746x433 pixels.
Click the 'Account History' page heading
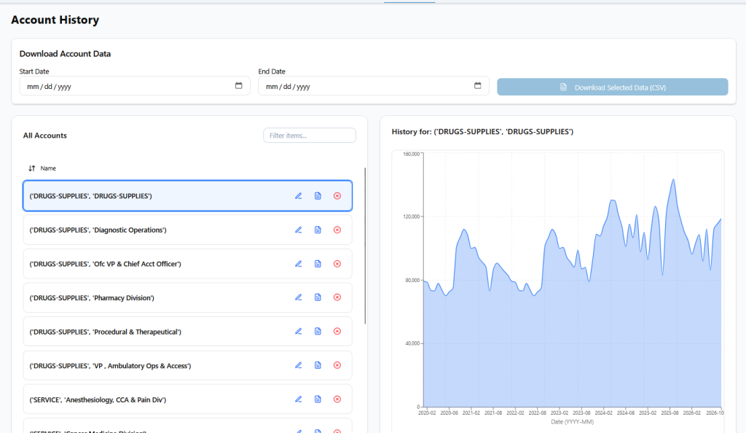(55, 20)
